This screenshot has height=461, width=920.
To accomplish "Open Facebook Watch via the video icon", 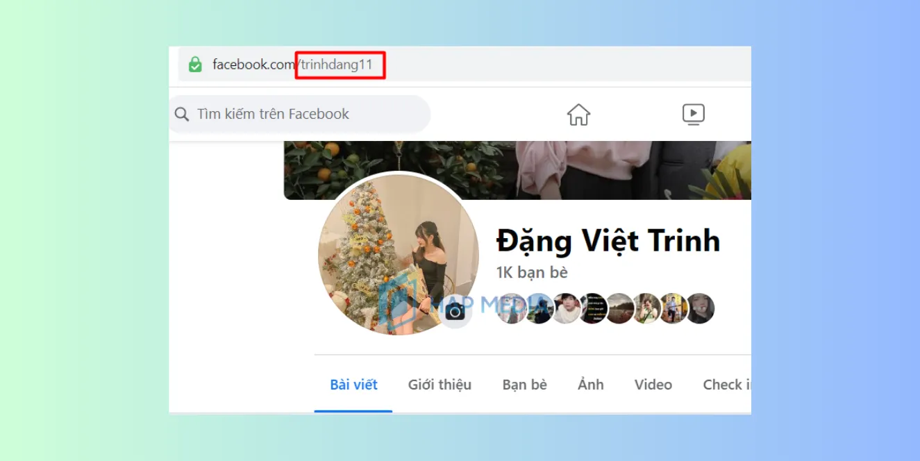I will point(692,114).
